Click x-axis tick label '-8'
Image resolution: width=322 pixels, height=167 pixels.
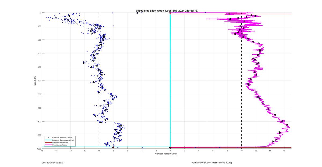(113, 151)
